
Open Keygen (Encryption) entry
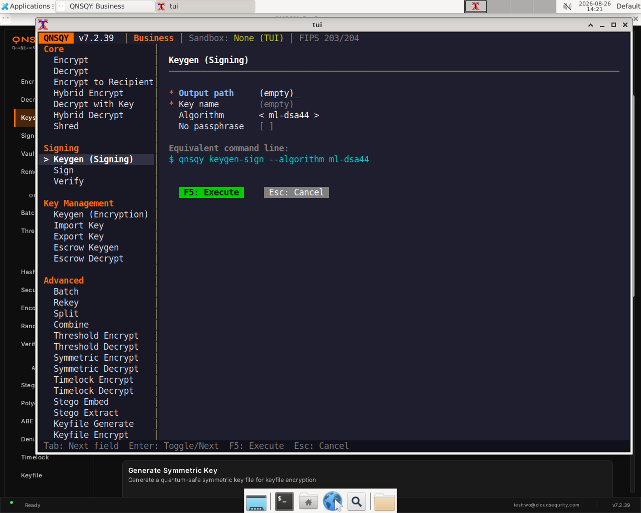point(101,214)
